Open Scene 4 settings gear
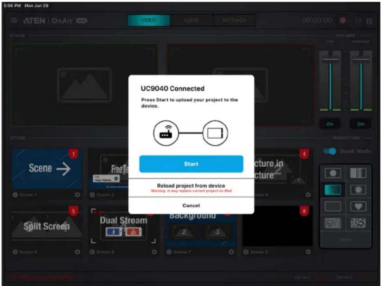 308,195
